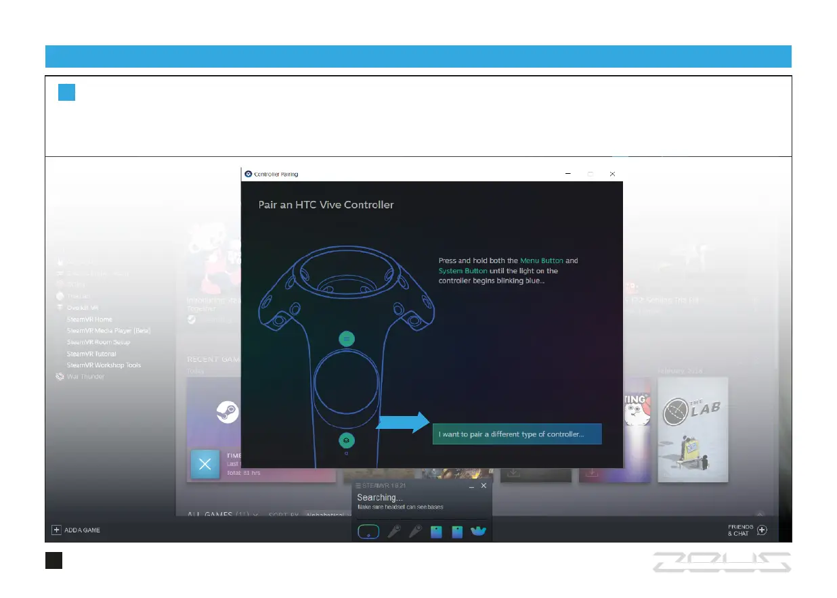Click the Viveport crown icon in SteamVR

[479, 532]
